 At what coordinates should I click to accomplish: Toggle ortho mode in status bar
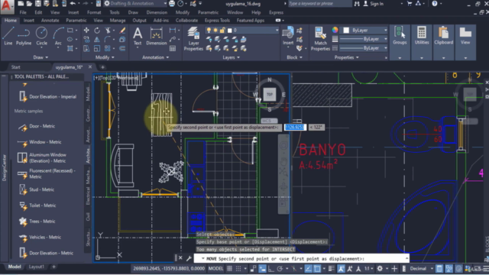coord(271,268)
